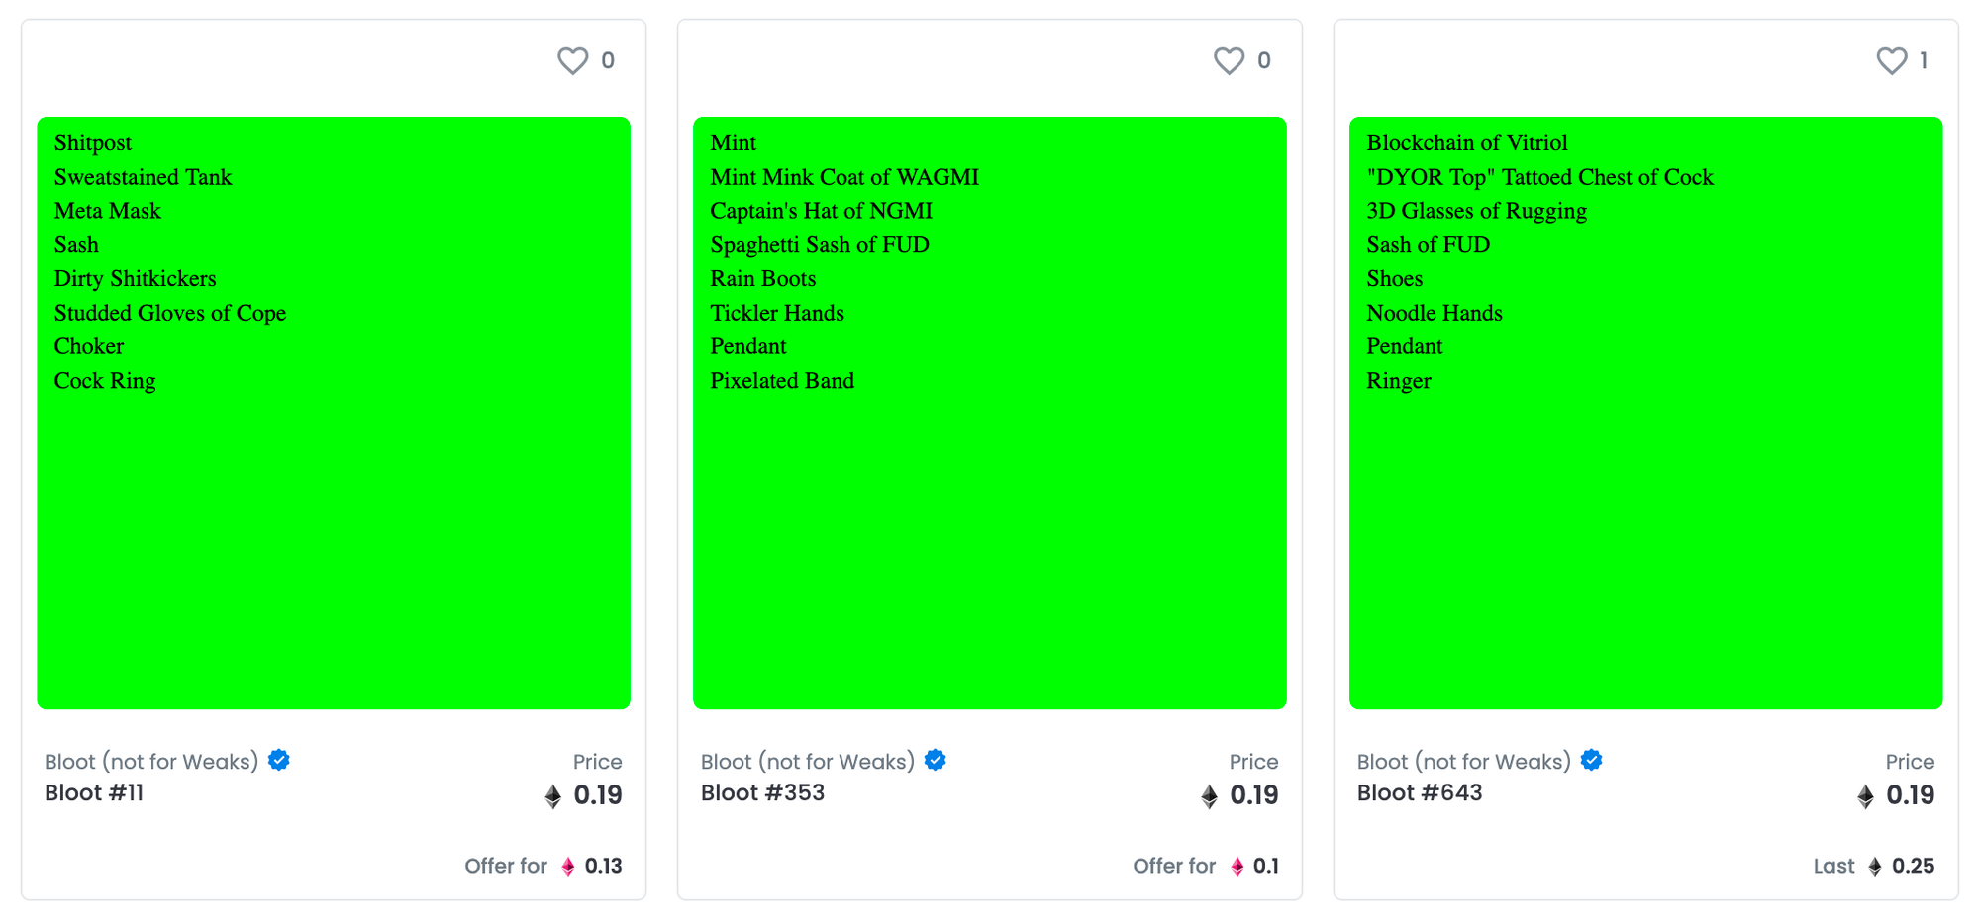Click pink WETH icon on 0.13 offer
Viewport: 1980px width, 923px height.
568,867
